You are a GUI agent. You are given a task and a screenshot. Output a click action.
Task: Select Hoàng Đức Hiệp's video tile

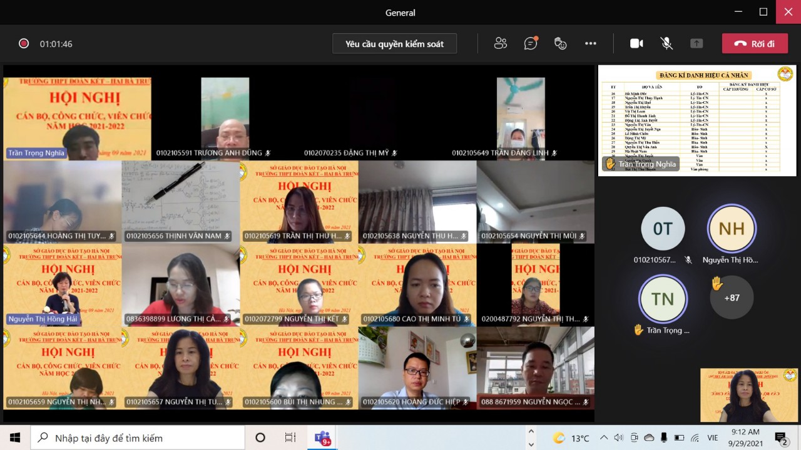[417, 368]
